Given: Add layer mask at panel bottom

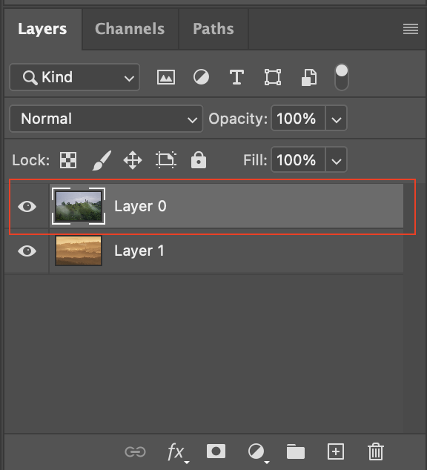Looking at the screenshot, I should 216,451.
